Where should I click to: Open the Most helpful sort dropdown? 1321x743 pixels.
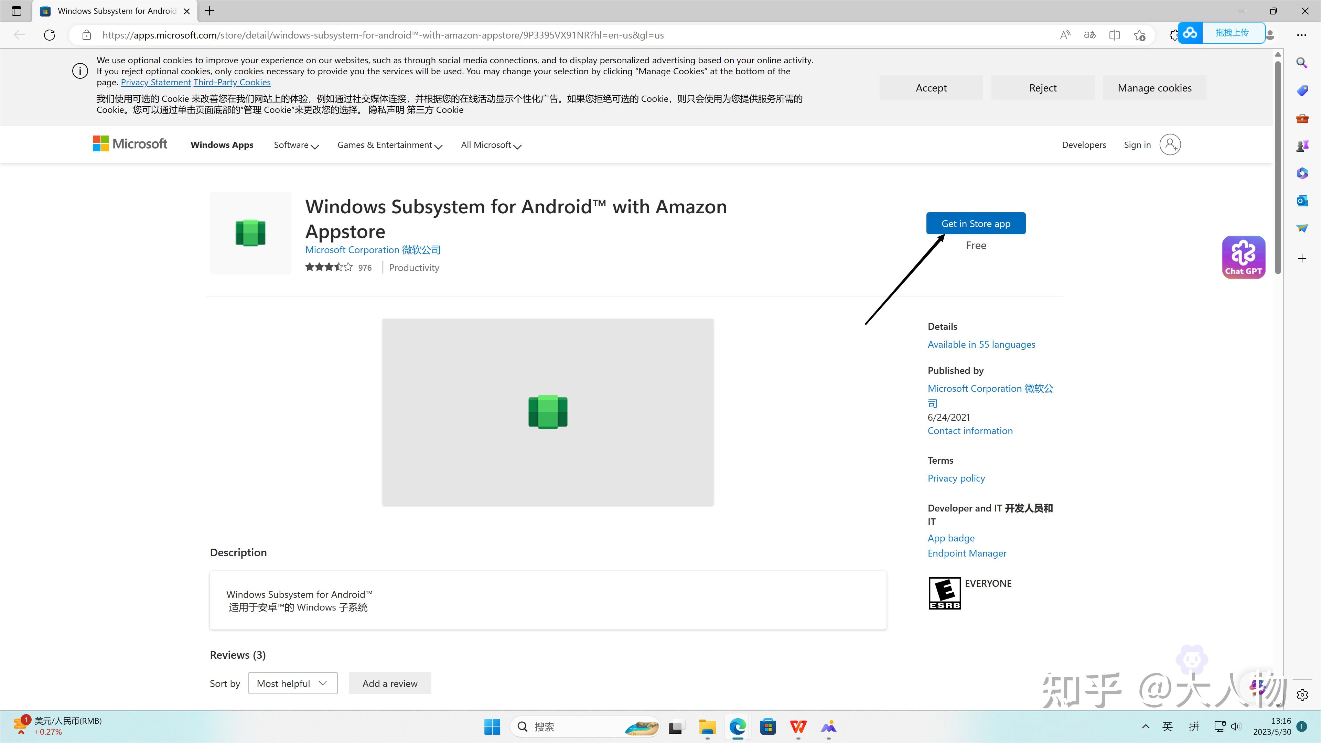(292, 683)
